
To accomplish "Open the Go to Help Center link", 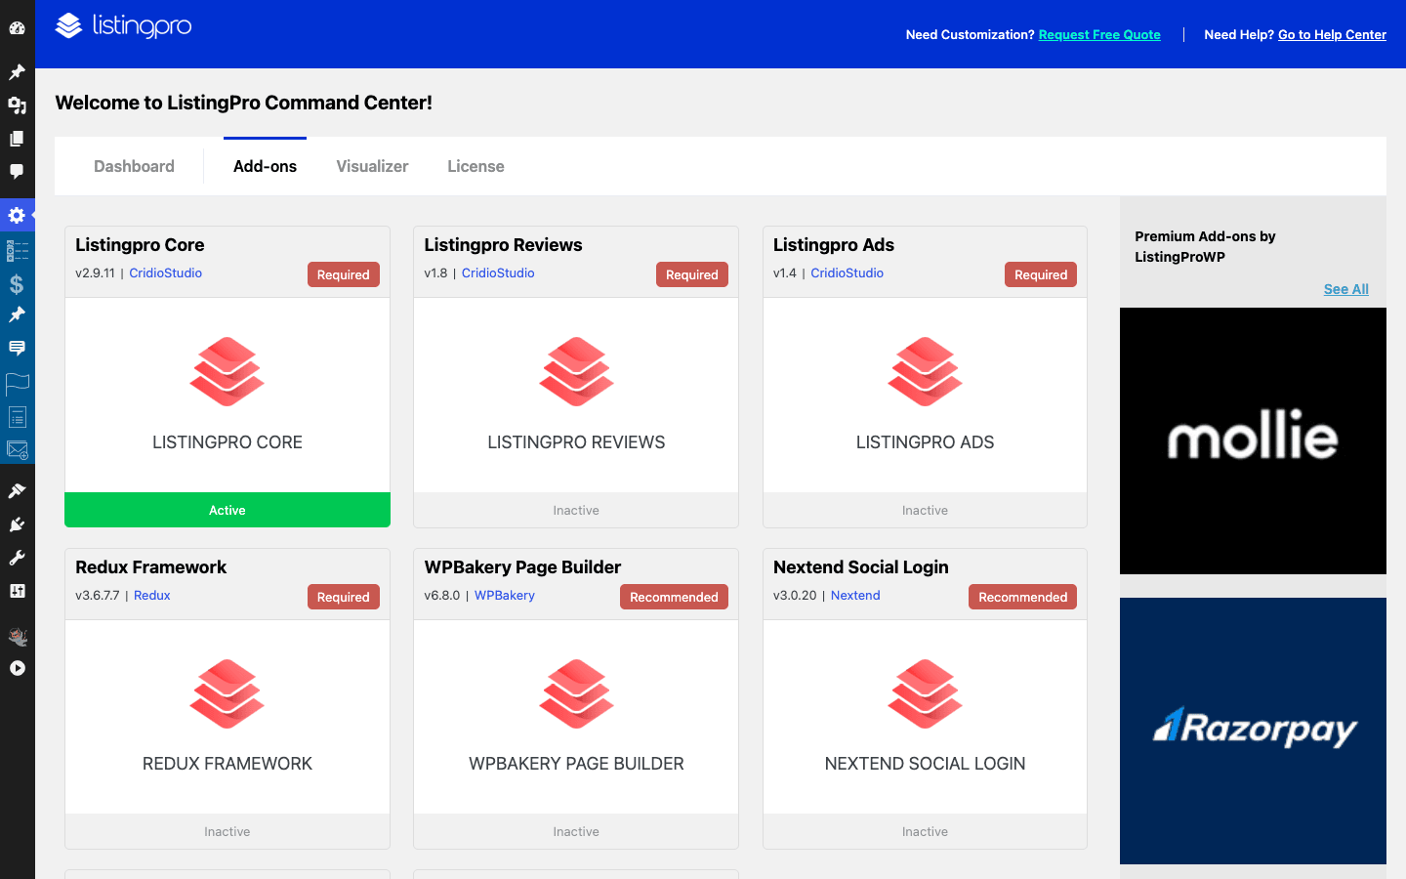I will coord(1332,34).
